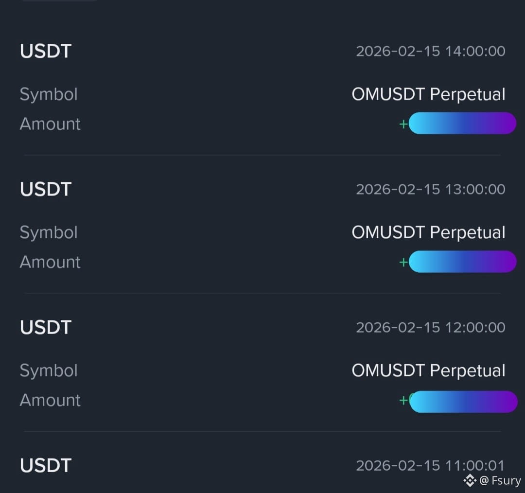Screen dimensions: 525x493
Task: Open the @ Fsury watermark handle
Action: [x=500, y=480]
